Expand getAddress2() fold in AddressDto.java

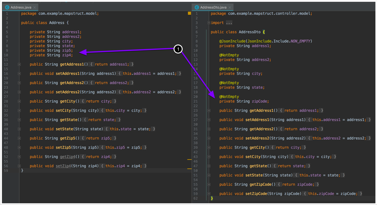pos(209,129)
